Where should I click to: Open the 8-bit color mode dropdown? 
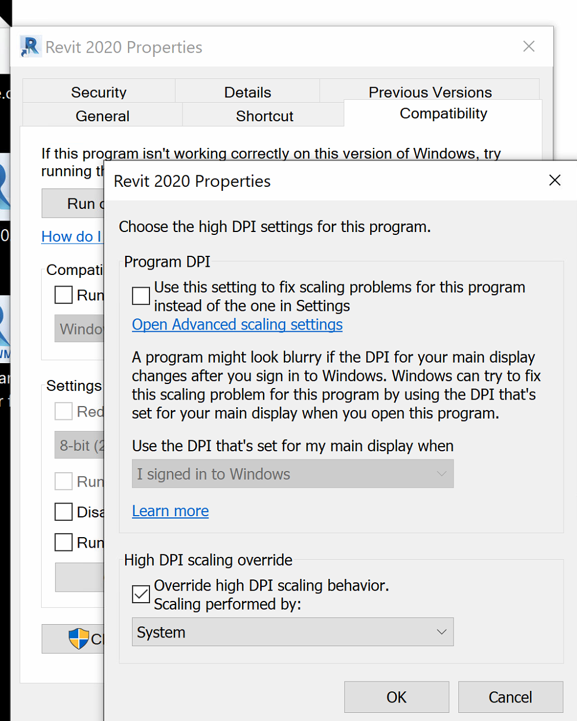point(79,445)
